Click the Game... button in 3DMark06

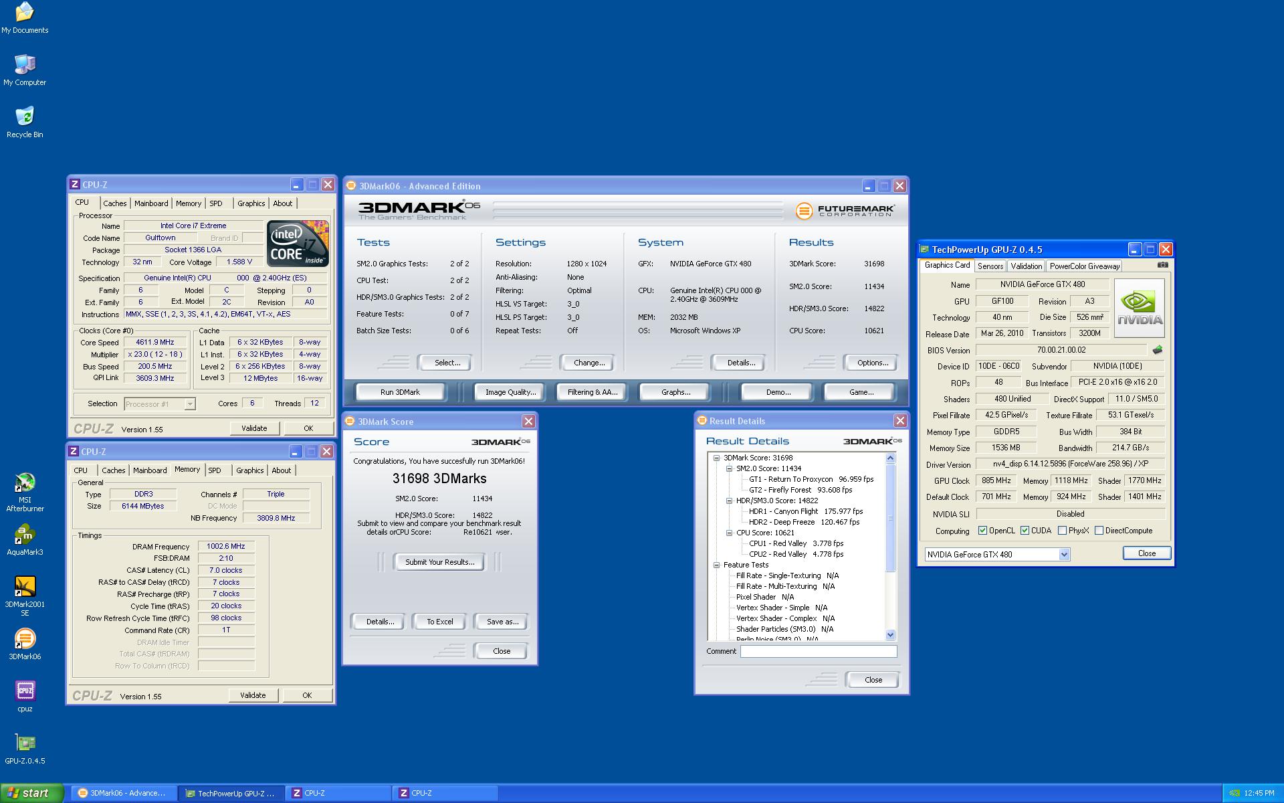point(861,392)
